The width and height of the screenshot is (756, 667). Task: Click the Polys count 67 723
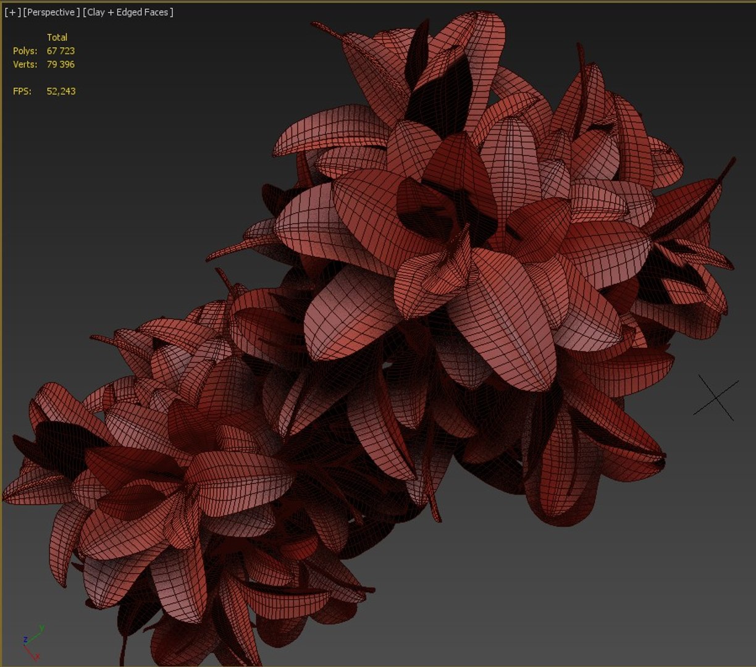pyautogui.click(x=61, y=51)
